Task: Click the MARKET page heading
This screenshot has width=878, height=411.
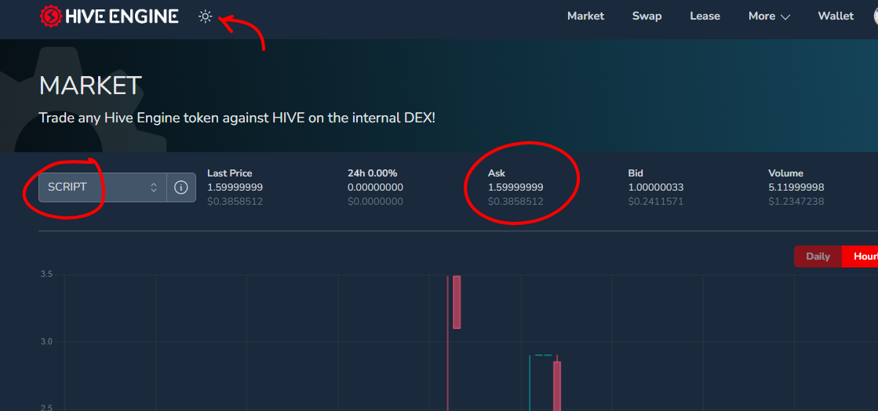Action: click(90, 85)
